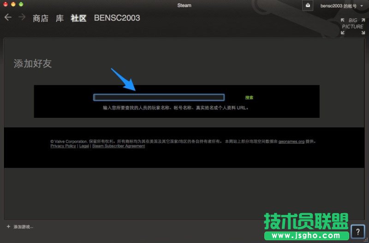Click the Steam window title text
The width and height of the screenshot is (369, 243).
click(184, 5)
